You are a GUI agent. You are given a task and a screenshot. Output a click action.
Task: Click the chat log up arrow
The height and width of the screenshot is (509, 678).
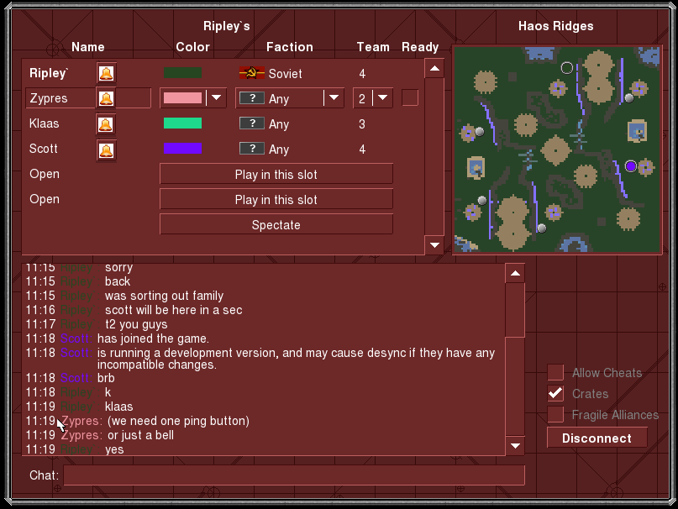515,273
